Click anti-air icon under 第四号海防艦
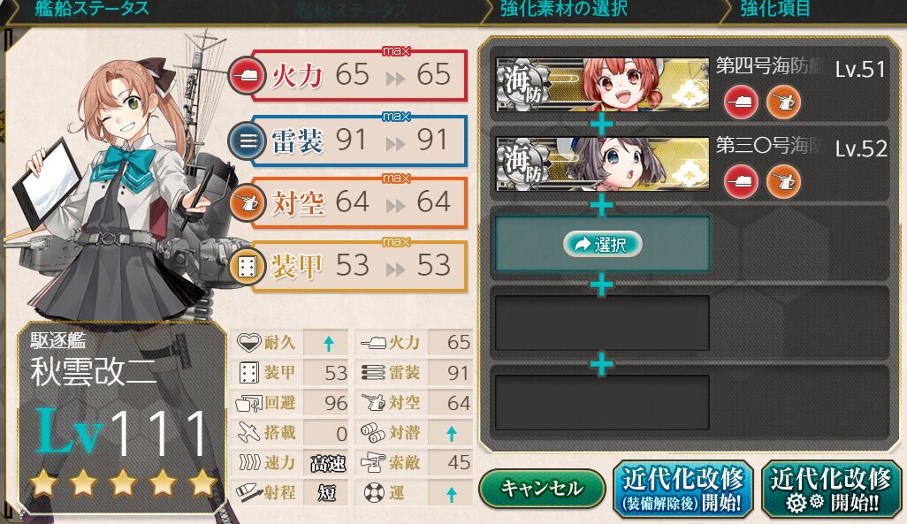 point(784,102)
